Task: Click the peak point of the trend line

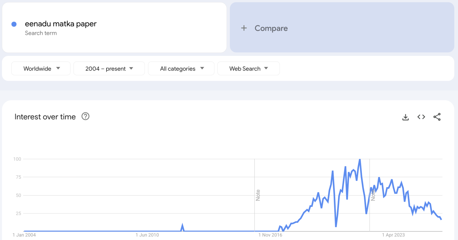Action: (360, 159)
